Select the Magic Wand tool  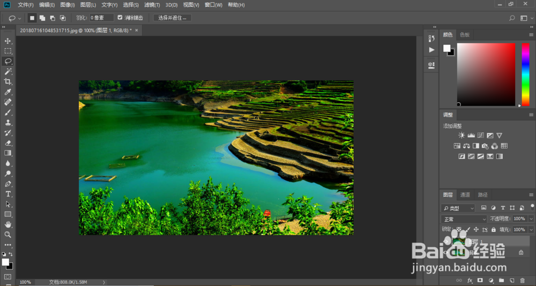click(x=8, y=71)
